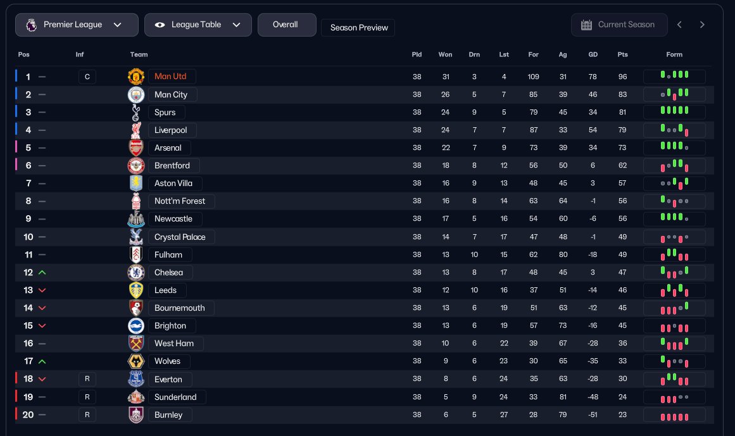Screen dimensions: 735x436
Task: Click the calendar icon beside Current Season
Action: click(586, 25)
